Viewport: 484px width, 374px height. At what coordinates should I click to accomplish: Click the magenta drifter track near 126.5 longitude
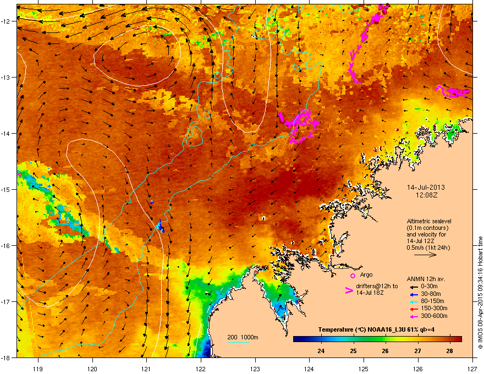453,92
